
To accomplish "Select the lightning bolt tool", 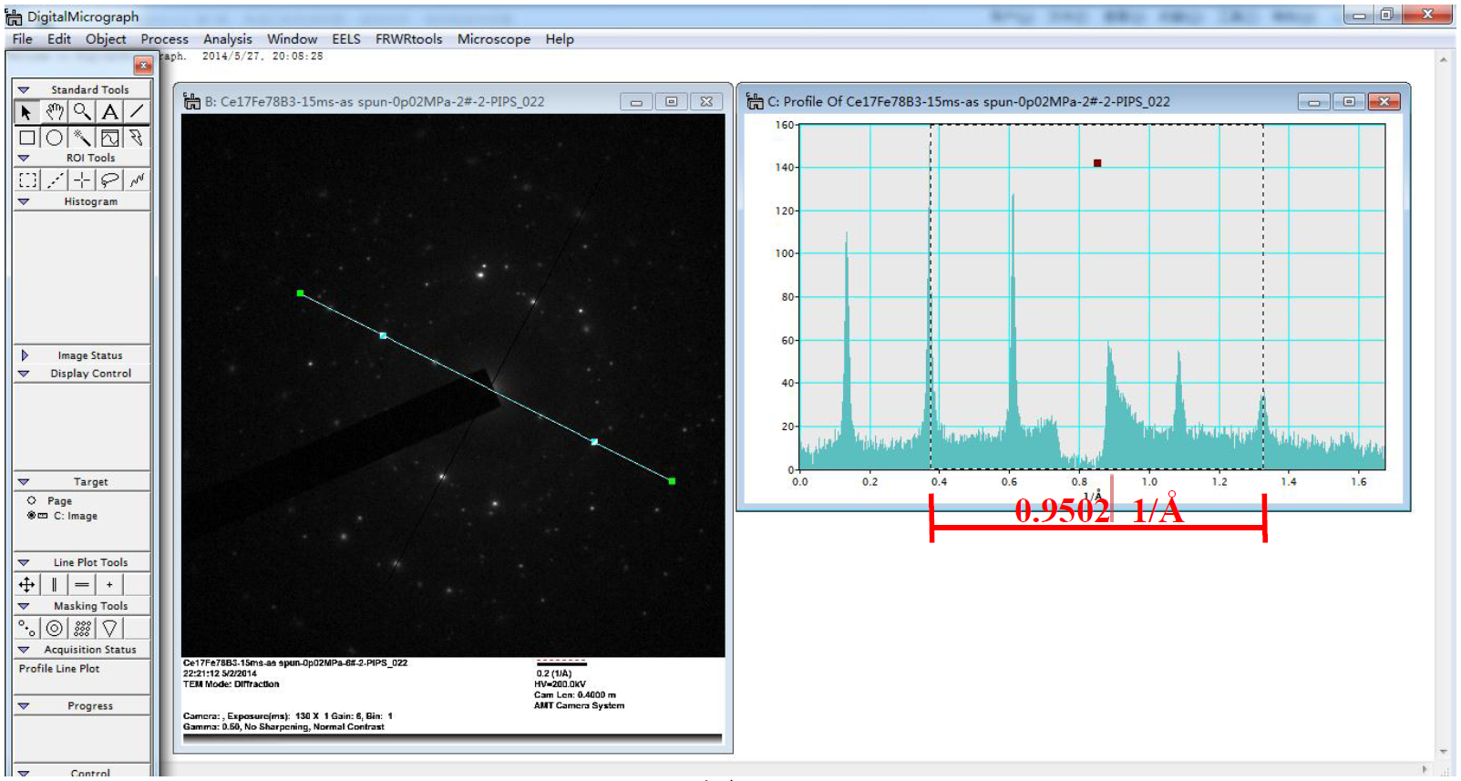I will tap(137, 138).
